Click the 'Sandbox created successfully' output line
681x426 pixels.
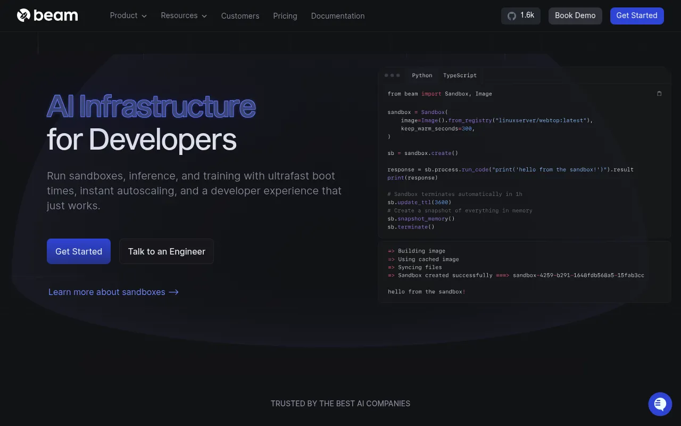[x=516, y=275]
